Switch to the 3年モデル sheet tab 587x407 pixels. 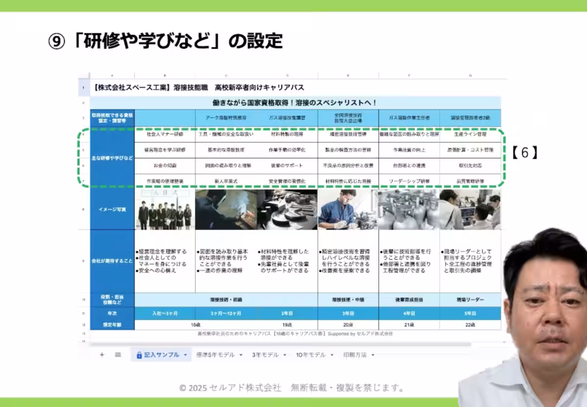coord(265,353)
